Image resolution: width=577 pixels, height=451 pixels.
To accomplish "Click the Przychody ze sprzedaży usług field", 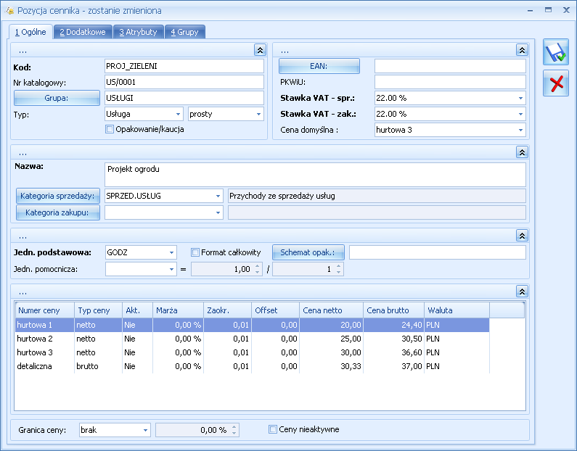I will (377, 196).
